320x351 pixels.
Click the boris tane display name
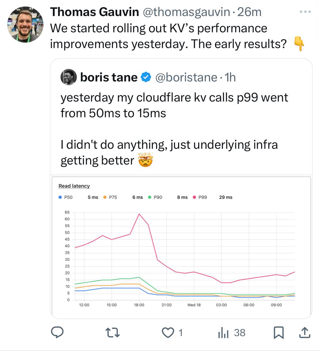(109, 78)
